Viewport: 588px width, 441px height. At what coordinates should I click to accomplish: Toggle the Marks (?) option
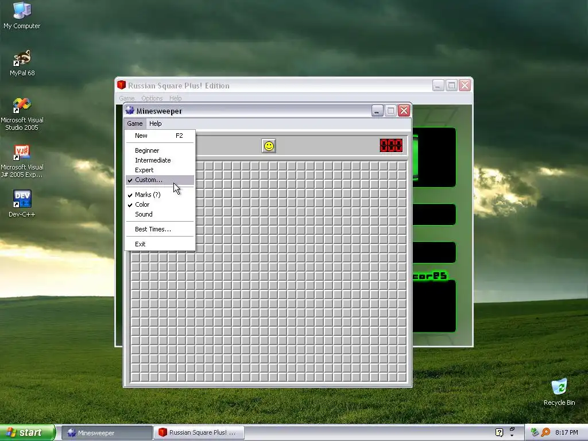[x=160, y=195]
